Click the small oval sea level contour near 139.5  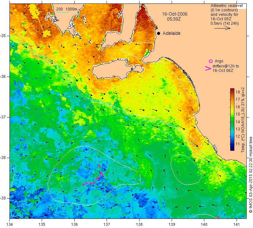click(187, 169)
